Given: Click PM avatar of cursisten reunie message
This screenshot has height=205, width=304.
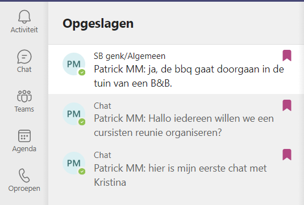Looking at the screenshot, I should [x=74, y=114].
